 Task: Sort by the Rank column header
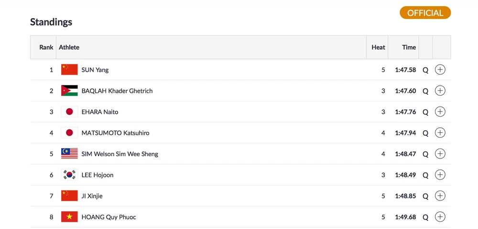pos(46,48)
